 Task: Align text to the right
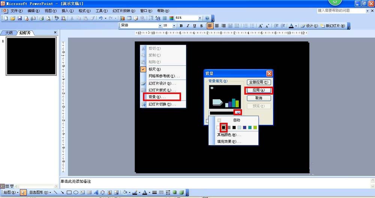[x=223, y=26]
